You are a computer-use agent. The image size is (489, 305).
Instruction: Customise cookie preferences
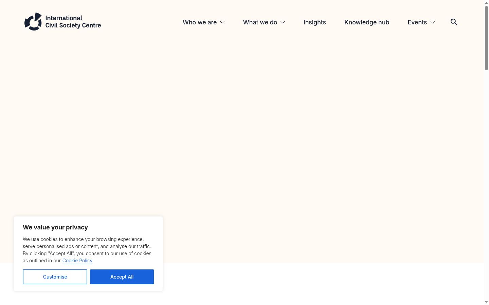(55, 277)
